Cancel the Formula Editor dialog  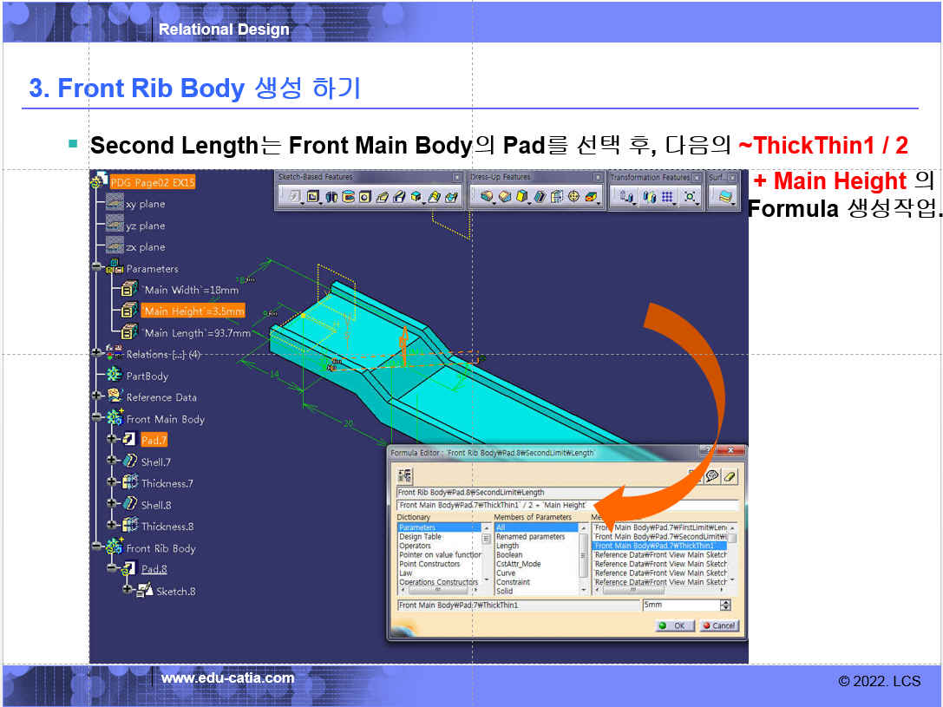(718, 625)
